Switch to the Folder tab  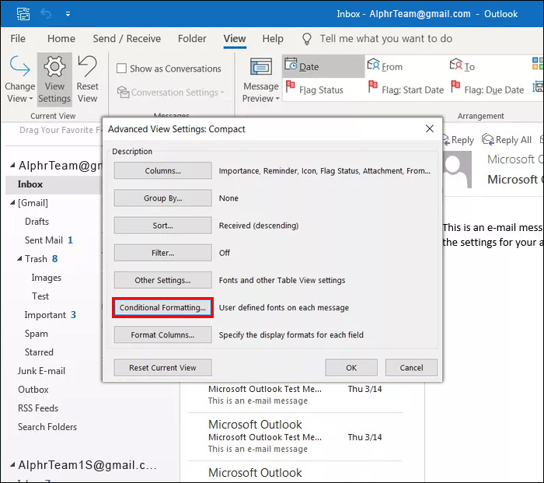click(x=192, y=39)
